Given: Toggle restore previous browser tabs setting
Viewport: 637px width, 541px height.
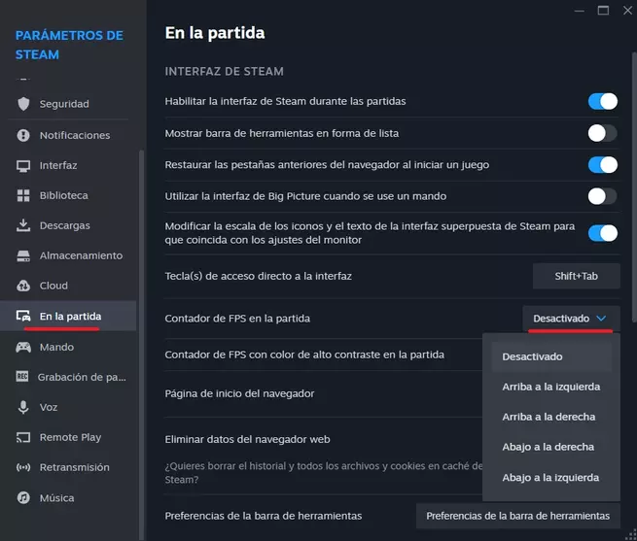Looking at the screenshot, I should (603, 165).
